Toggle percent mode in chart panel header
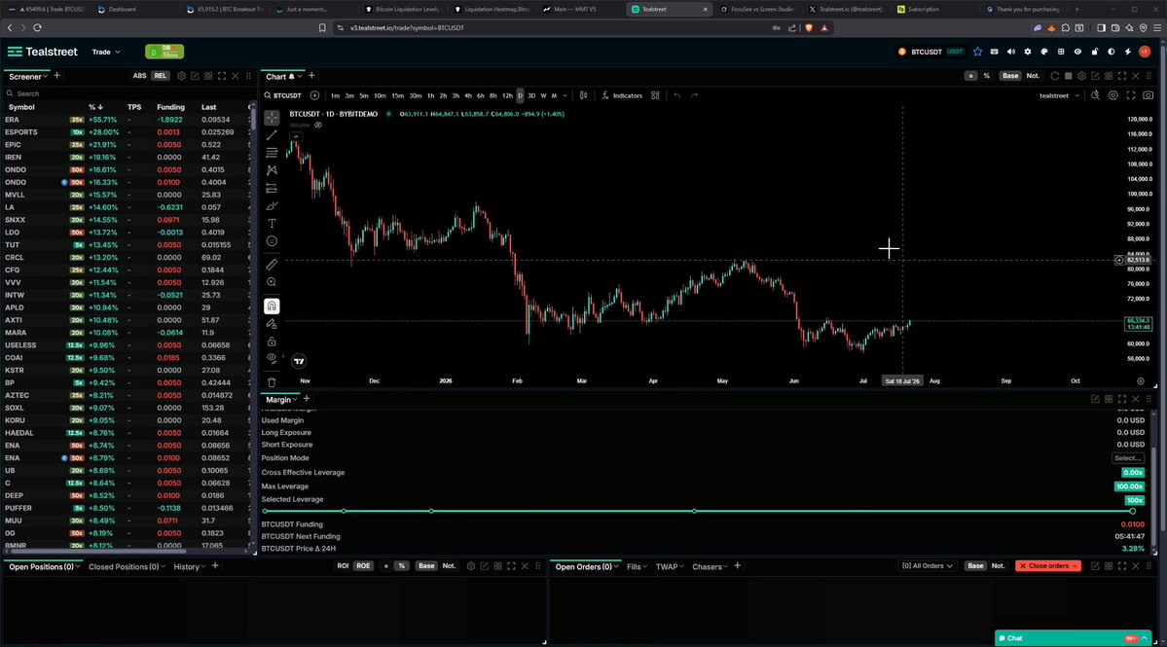Screen dimensions: 1167x647 coord(987,76)
